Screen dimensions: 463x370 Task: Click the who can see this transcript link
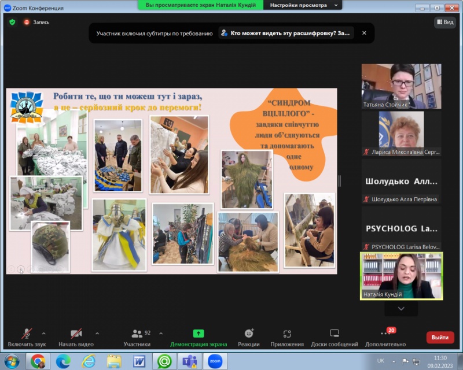click(x=286, y=33)
